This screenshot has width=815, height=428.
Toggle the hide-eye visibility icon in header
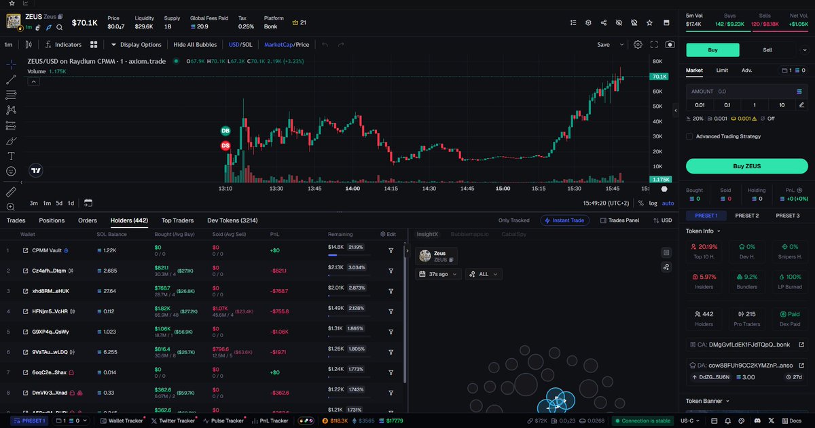[619, 23]
